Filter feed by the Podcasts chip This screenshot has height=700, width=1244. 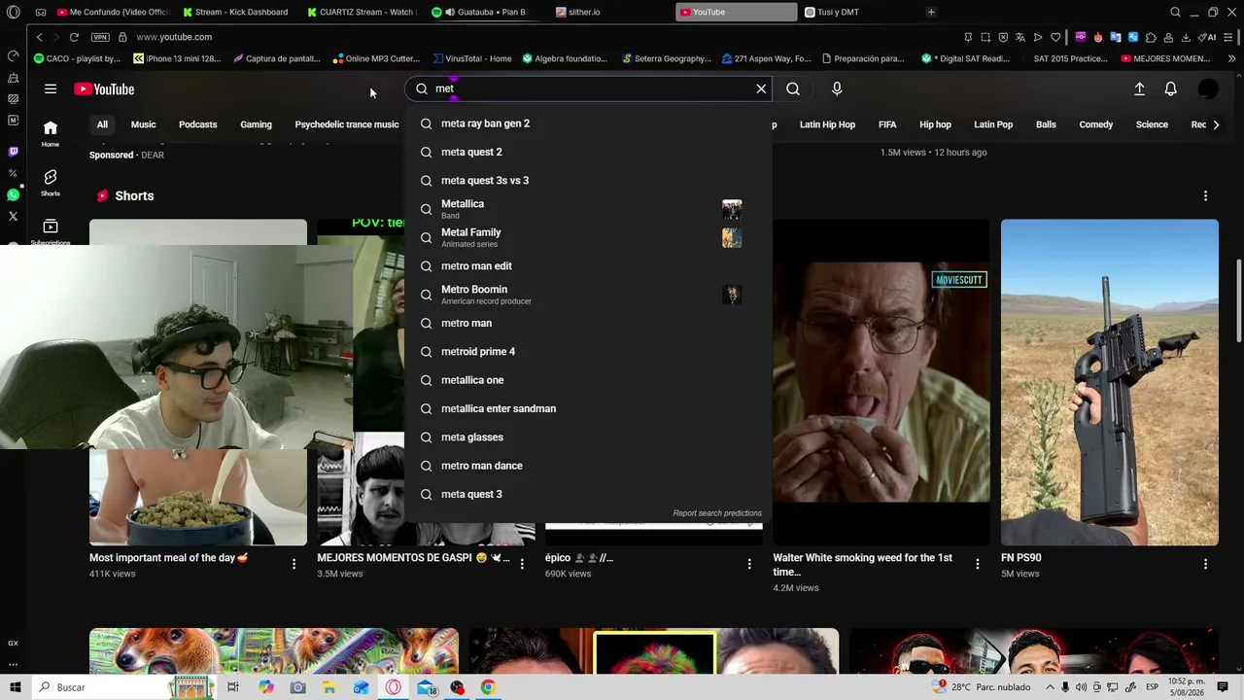(x=198, y=124)
